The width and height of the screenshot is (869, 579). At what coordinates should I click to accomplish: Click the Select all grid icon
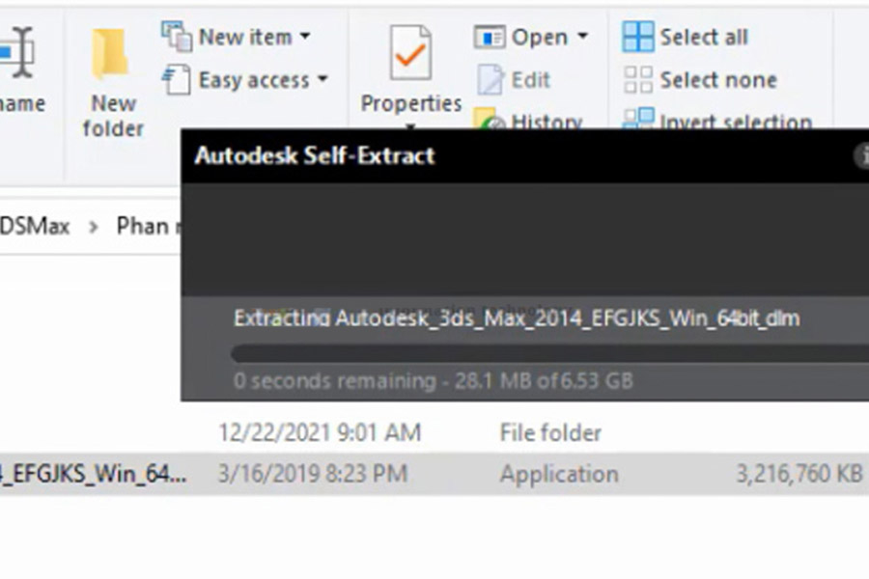[x=638, y=37]
